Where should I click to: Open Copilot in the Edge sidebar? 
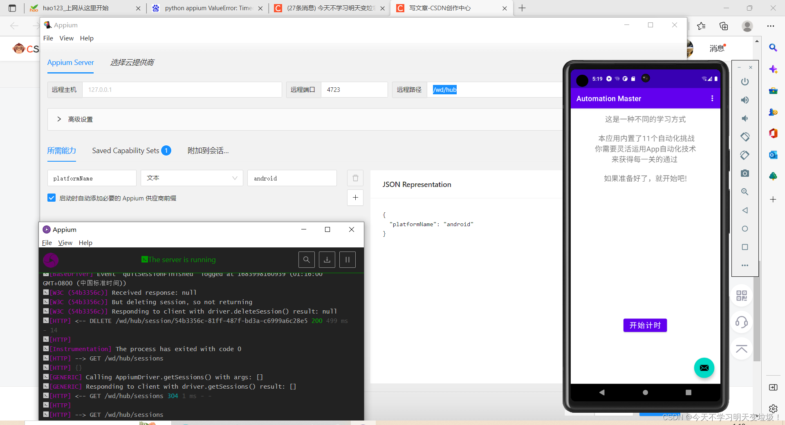pos(773,69)
